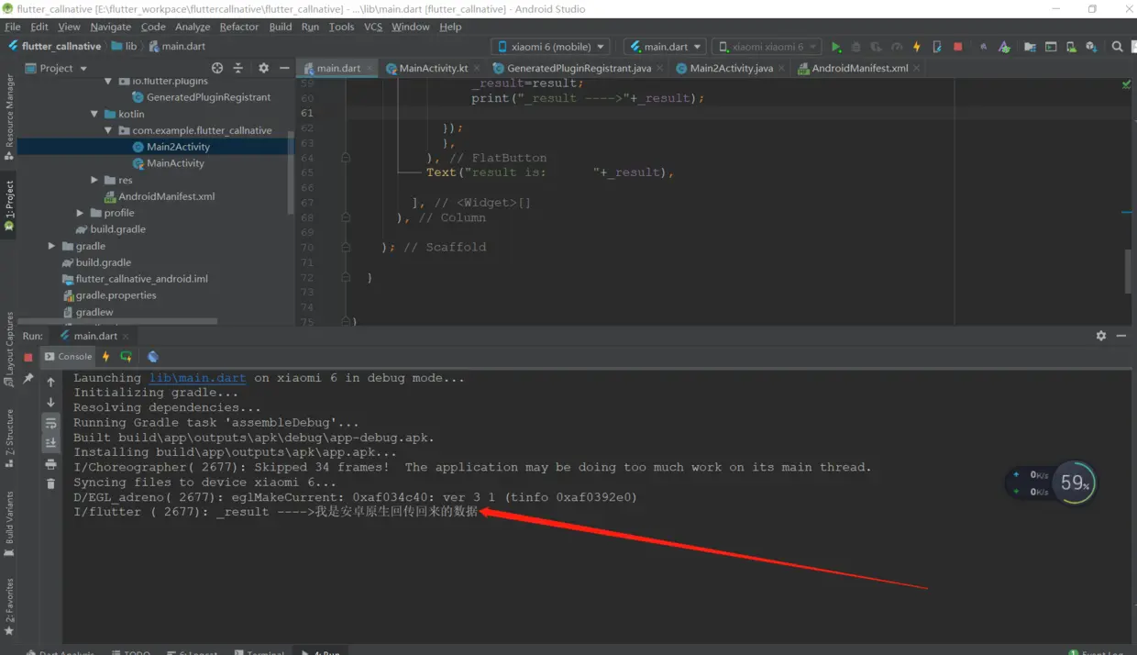Click the pin tab icon in Run panel
Viewport: 1137px width, 655px height.
(x=28, y=378)
